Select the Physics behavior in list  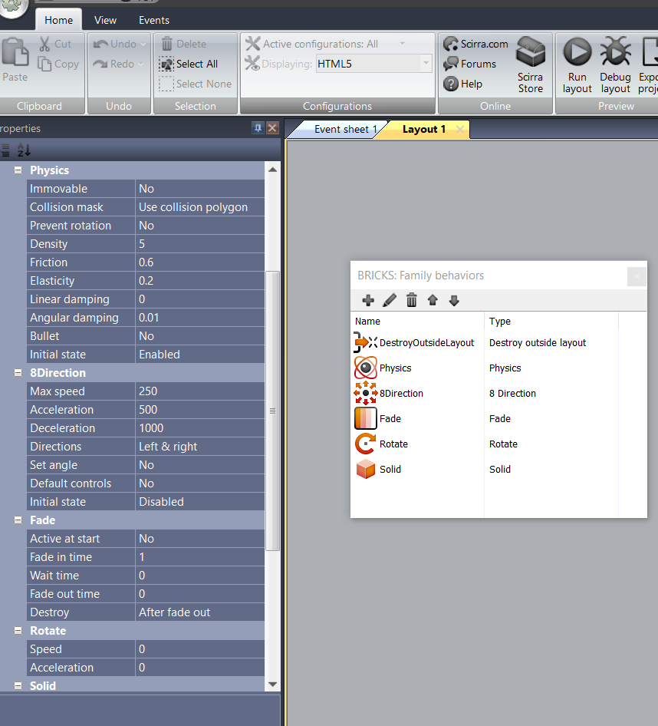pyautogui.click(x=395, y=368)
